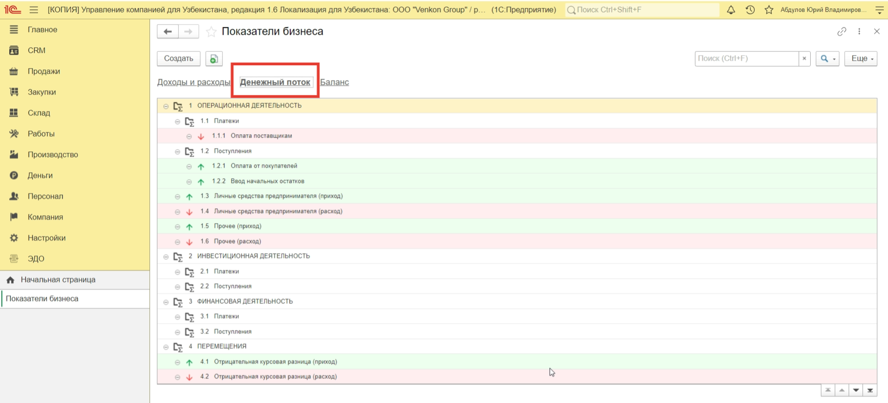Select row 1.1.1 Оплата поставщикам
Viewport: 888px width, 403px height.
coord(261,136)
